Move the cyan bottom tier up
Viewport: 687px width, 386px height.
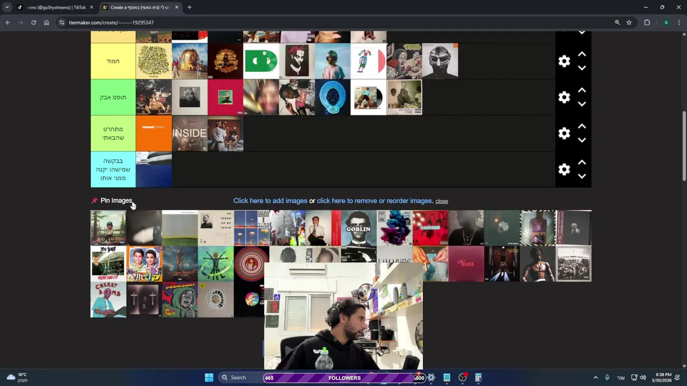pyautogui.click(x=582, y=162)
